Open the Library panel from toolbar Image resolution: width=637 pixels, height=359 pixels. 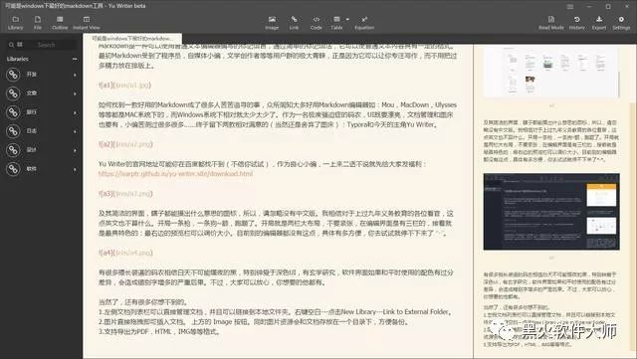tap(16, 23)
